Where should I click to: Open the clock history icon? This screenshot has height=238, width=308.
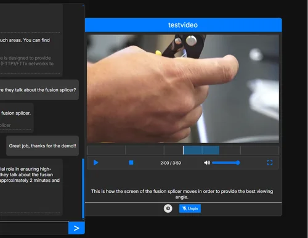point(168,208)
